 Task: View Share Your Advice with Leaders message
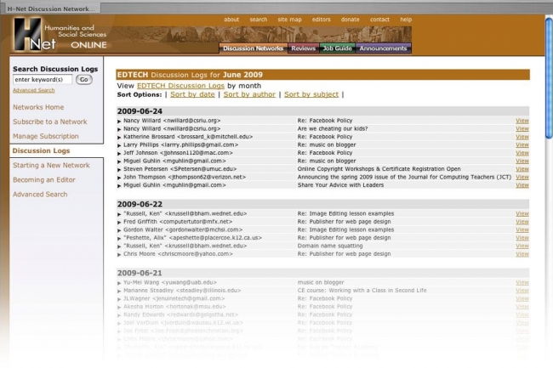522,185
